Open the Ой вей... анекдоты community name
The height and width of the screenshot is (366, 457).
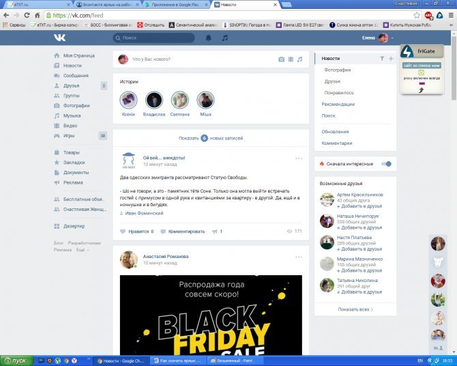tap(164, 158)
